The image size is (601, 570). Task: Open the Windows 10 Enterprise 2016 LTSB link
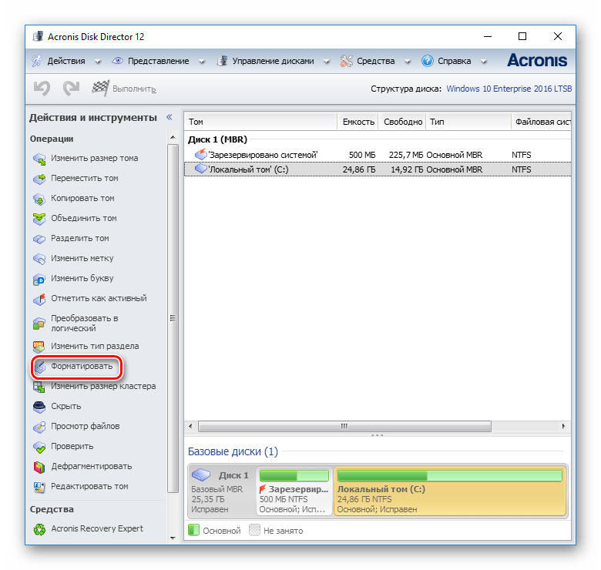tap(509, 89)
